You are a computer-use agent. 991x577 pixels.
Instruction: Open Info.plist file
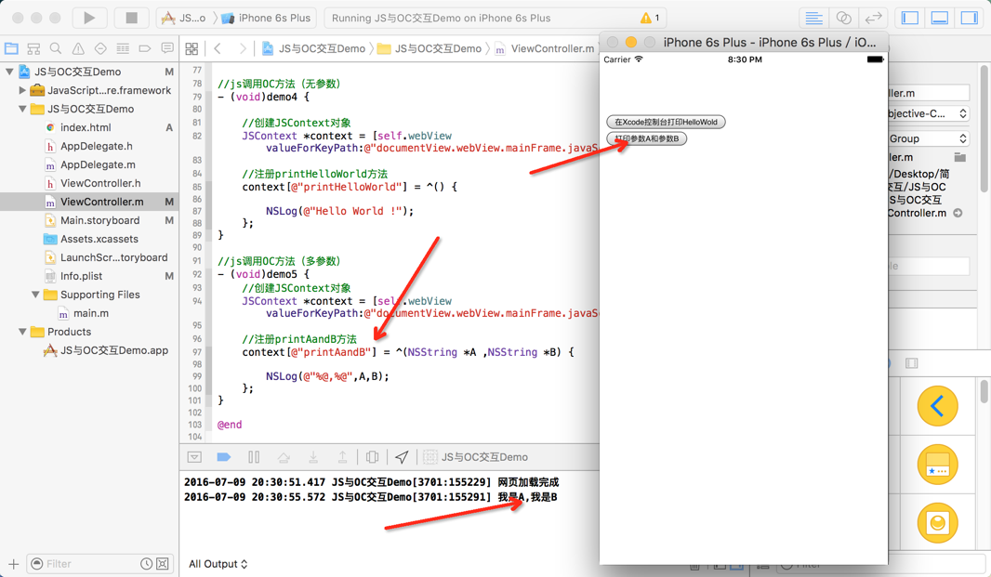(x=81, y=276)
